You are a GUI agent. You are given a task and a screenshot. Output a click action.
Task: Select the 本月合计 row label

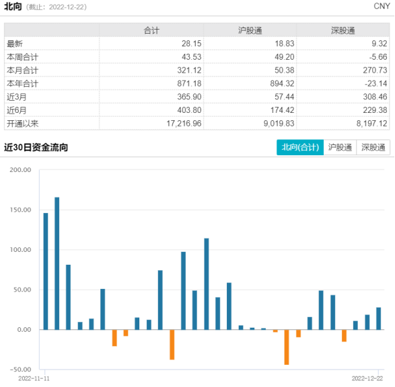click(x=22, y=71)
